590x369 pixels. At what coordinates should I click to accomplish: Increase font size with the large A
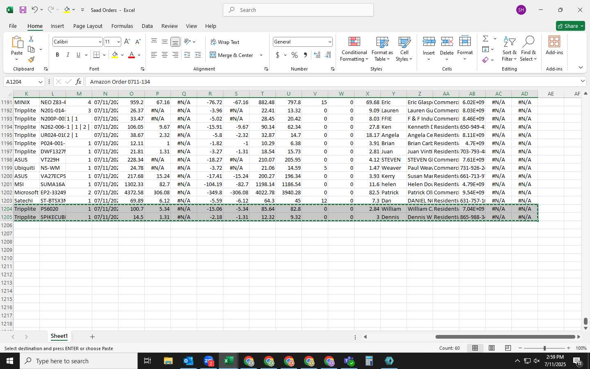(x=127, y=42)
